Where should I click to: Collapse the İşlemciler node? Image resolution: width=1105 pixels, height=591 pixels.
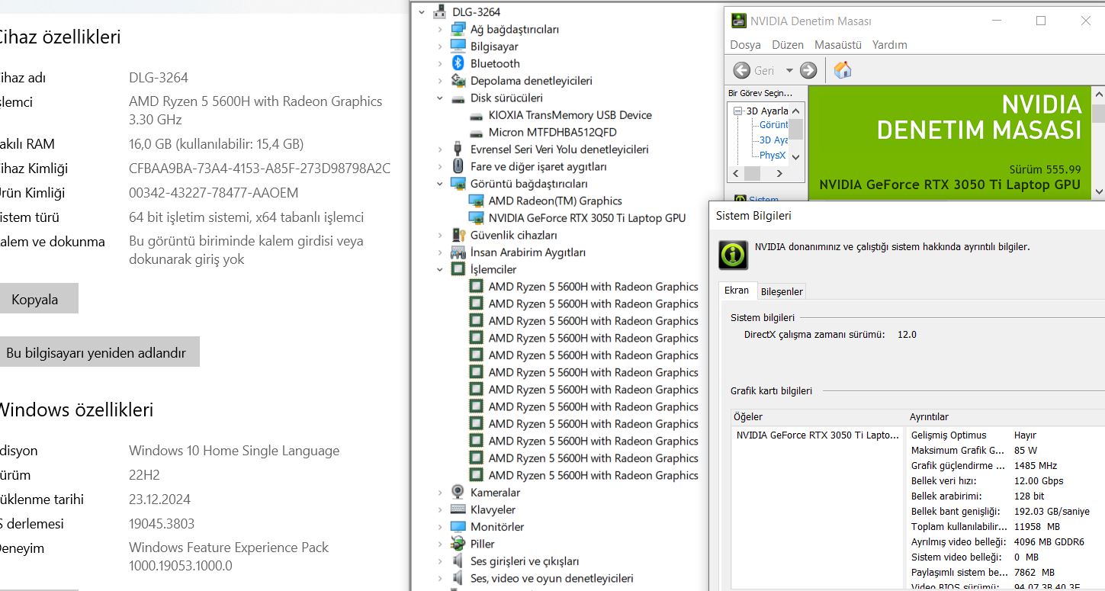tap(440, 269)
